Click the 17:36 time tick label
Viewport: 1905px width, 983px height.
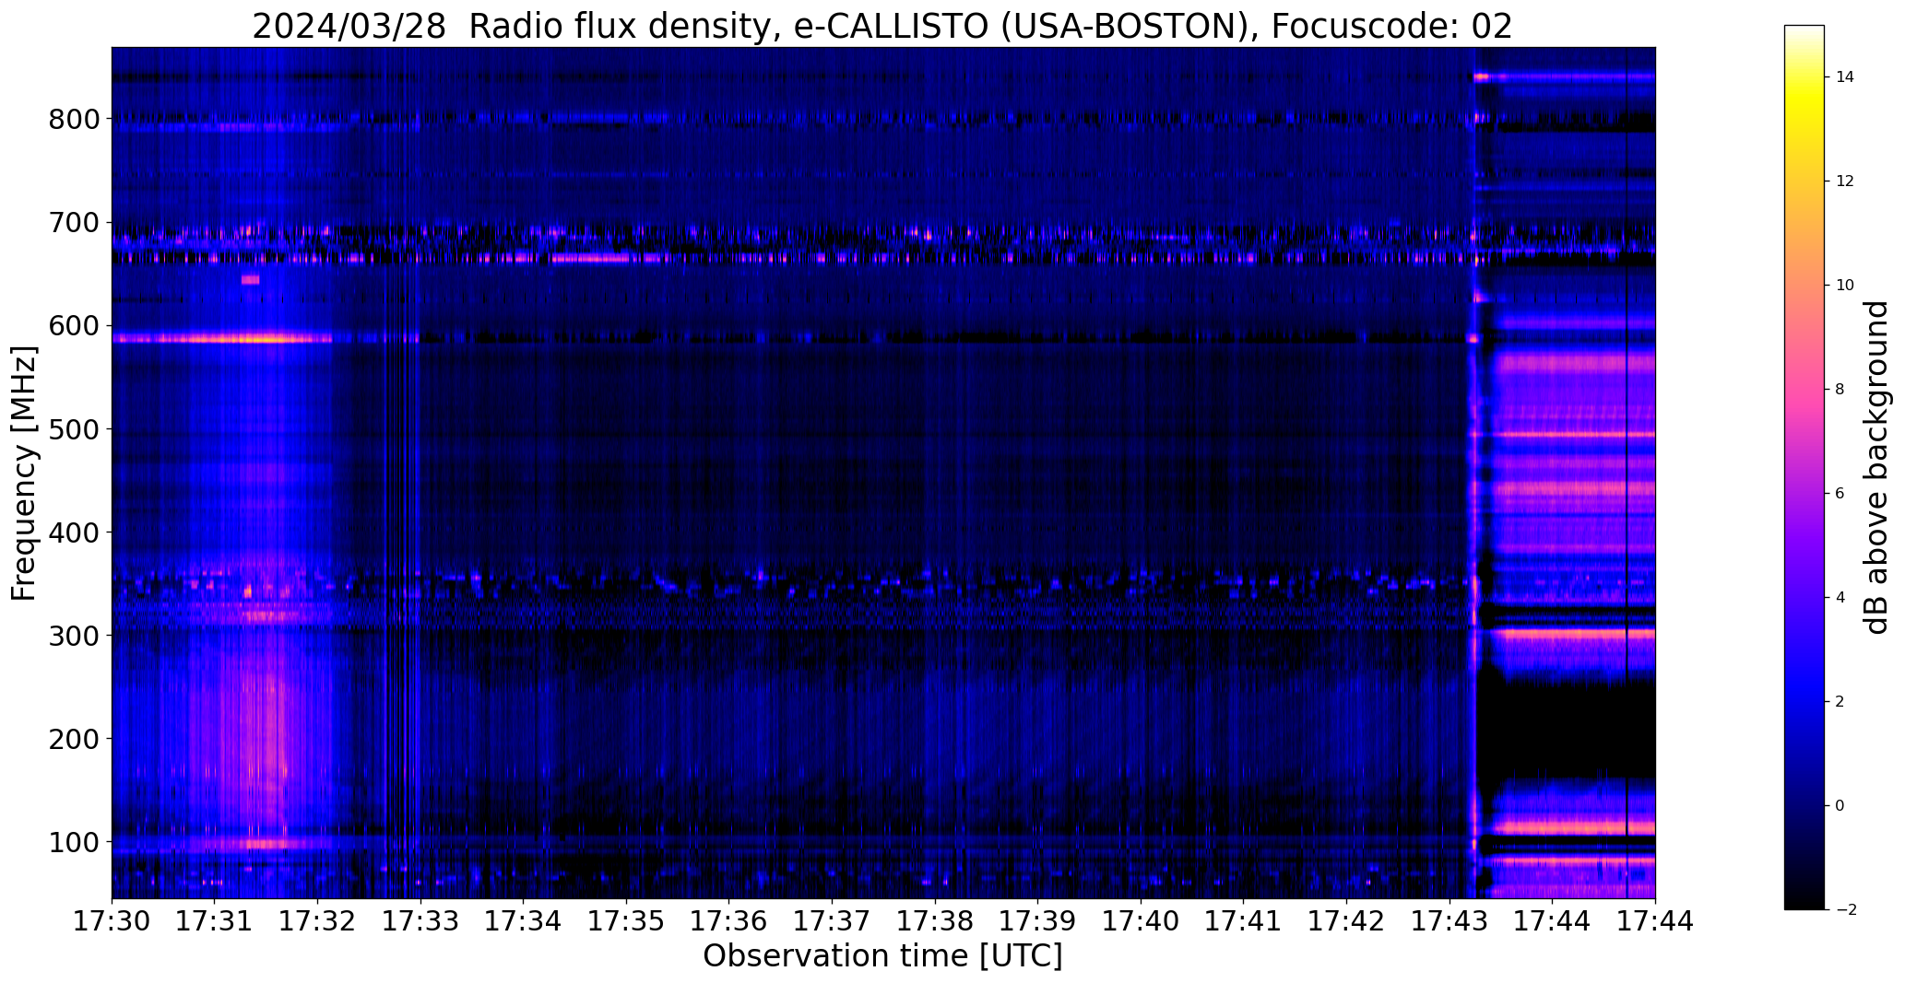tap(729, 921)
